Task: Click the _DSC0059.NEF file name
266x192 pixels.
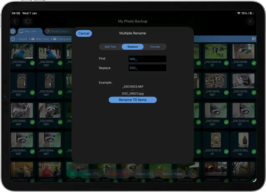Action: pyautogui.click(x=19, y=93)
